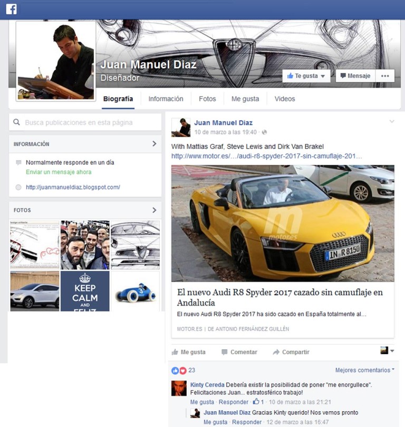Click the thumbs-up Me gusta icon under post
Screen dimensions: 405x427
coord(175,352)
